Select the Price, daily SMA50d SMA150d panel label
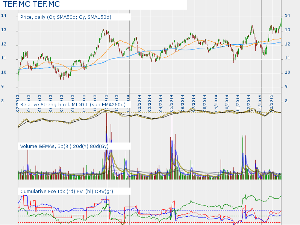 66,17
